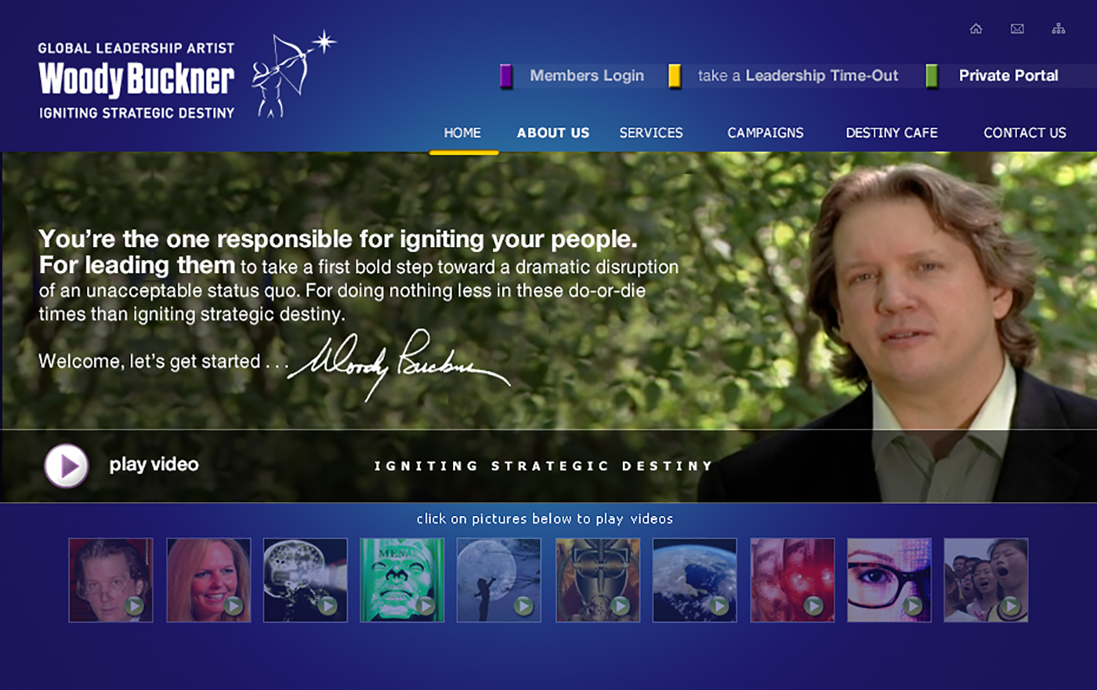
Task: Click the purple marker beside Members Login
Action: tap(506, 76)
